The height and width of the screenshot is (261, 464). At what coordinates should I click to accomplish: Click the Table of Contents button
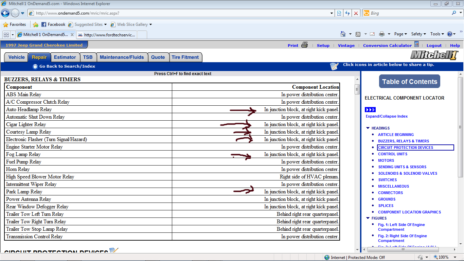click(410, 82)
